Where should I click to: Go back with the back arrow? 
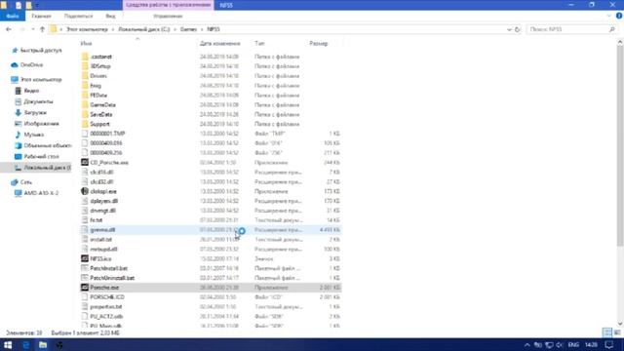click(x=9, y=29)
